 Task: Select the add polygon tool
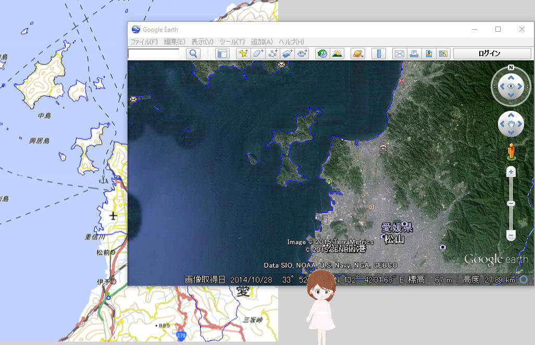[258, 54]
